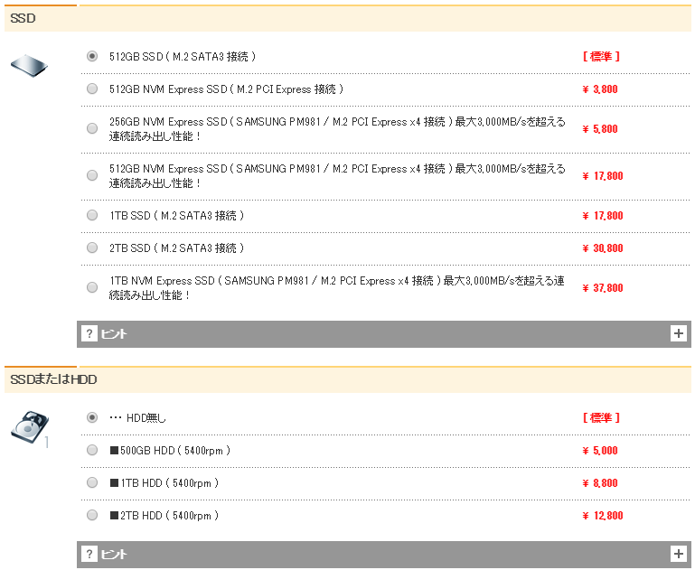Click the SSDまたはHDD section header
The image size is (695, 570).
click(54, 379)
